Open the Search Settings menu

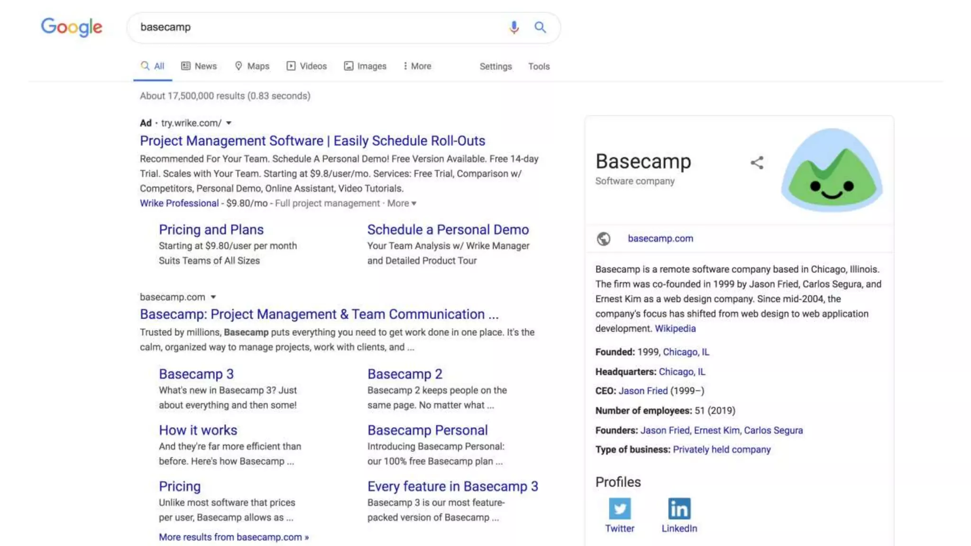point(495,66)
